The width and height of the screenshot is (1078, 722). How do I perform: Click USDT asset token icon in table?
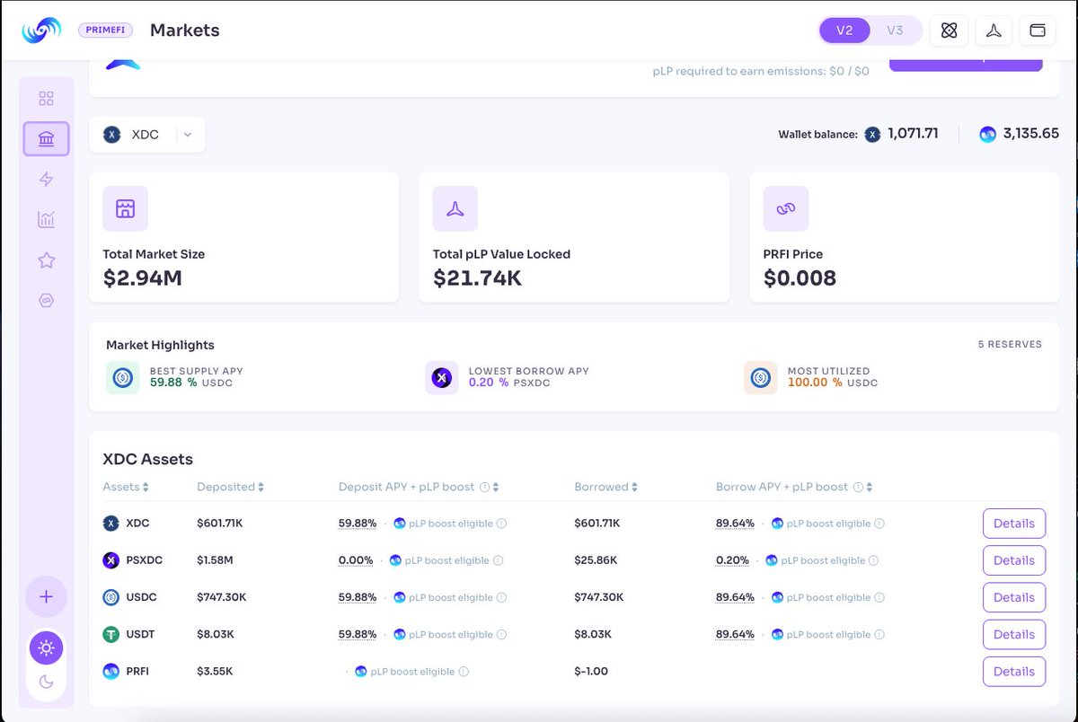coord(111,634)
